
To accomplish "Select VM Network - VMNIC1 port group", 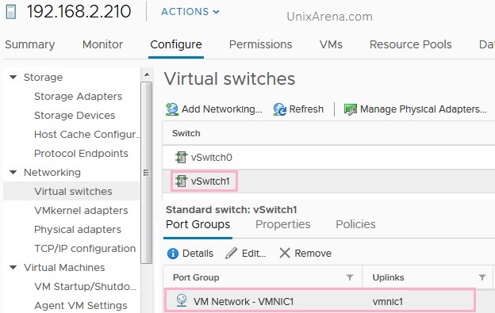I will coord(244,302).
